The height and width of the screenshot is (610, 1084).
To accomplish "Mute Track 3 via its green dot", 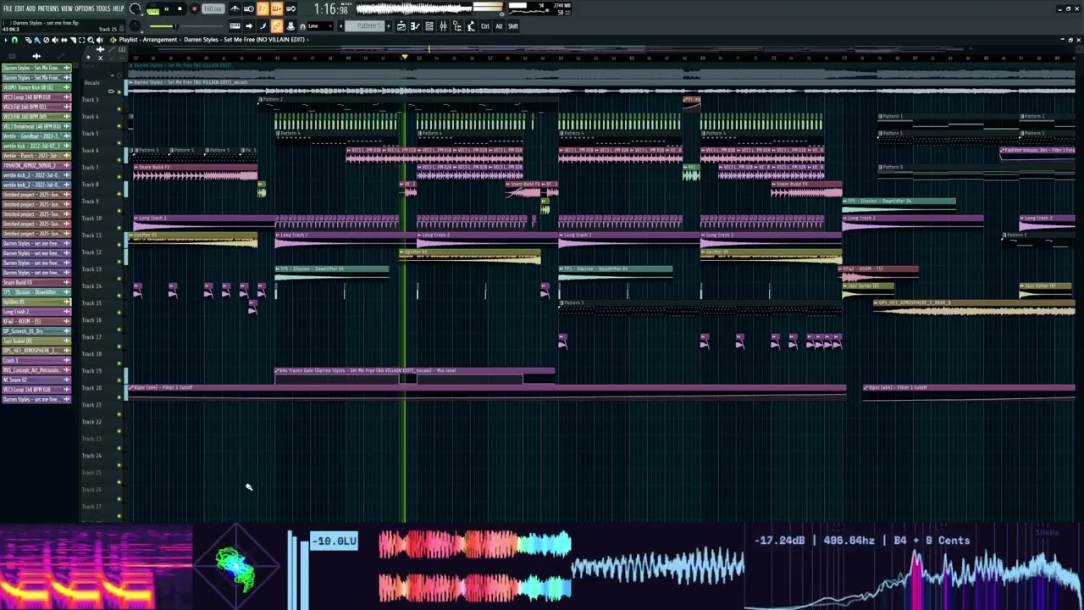I will 119,108.
